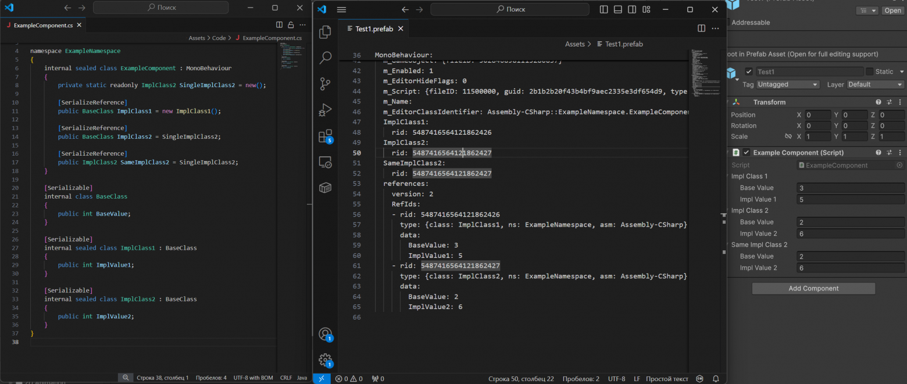907x384 pixels.
Task: Click the Open prefab button
Action: tap(892, 10)
